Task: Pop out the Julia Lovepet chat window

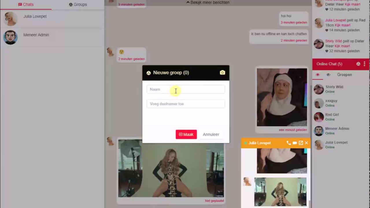Action: click(301, 143)
